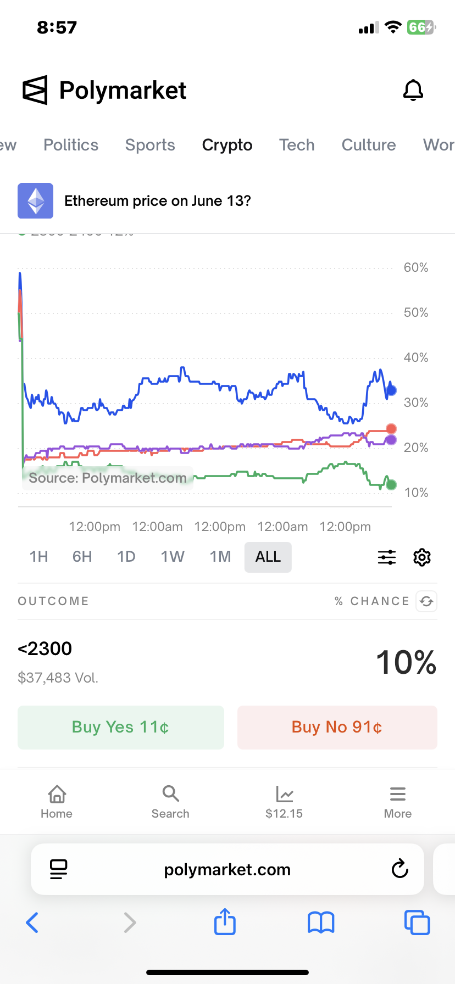Select the 1W time range
455x984 pixels.
pyautogui.click(x=173, y=557)
